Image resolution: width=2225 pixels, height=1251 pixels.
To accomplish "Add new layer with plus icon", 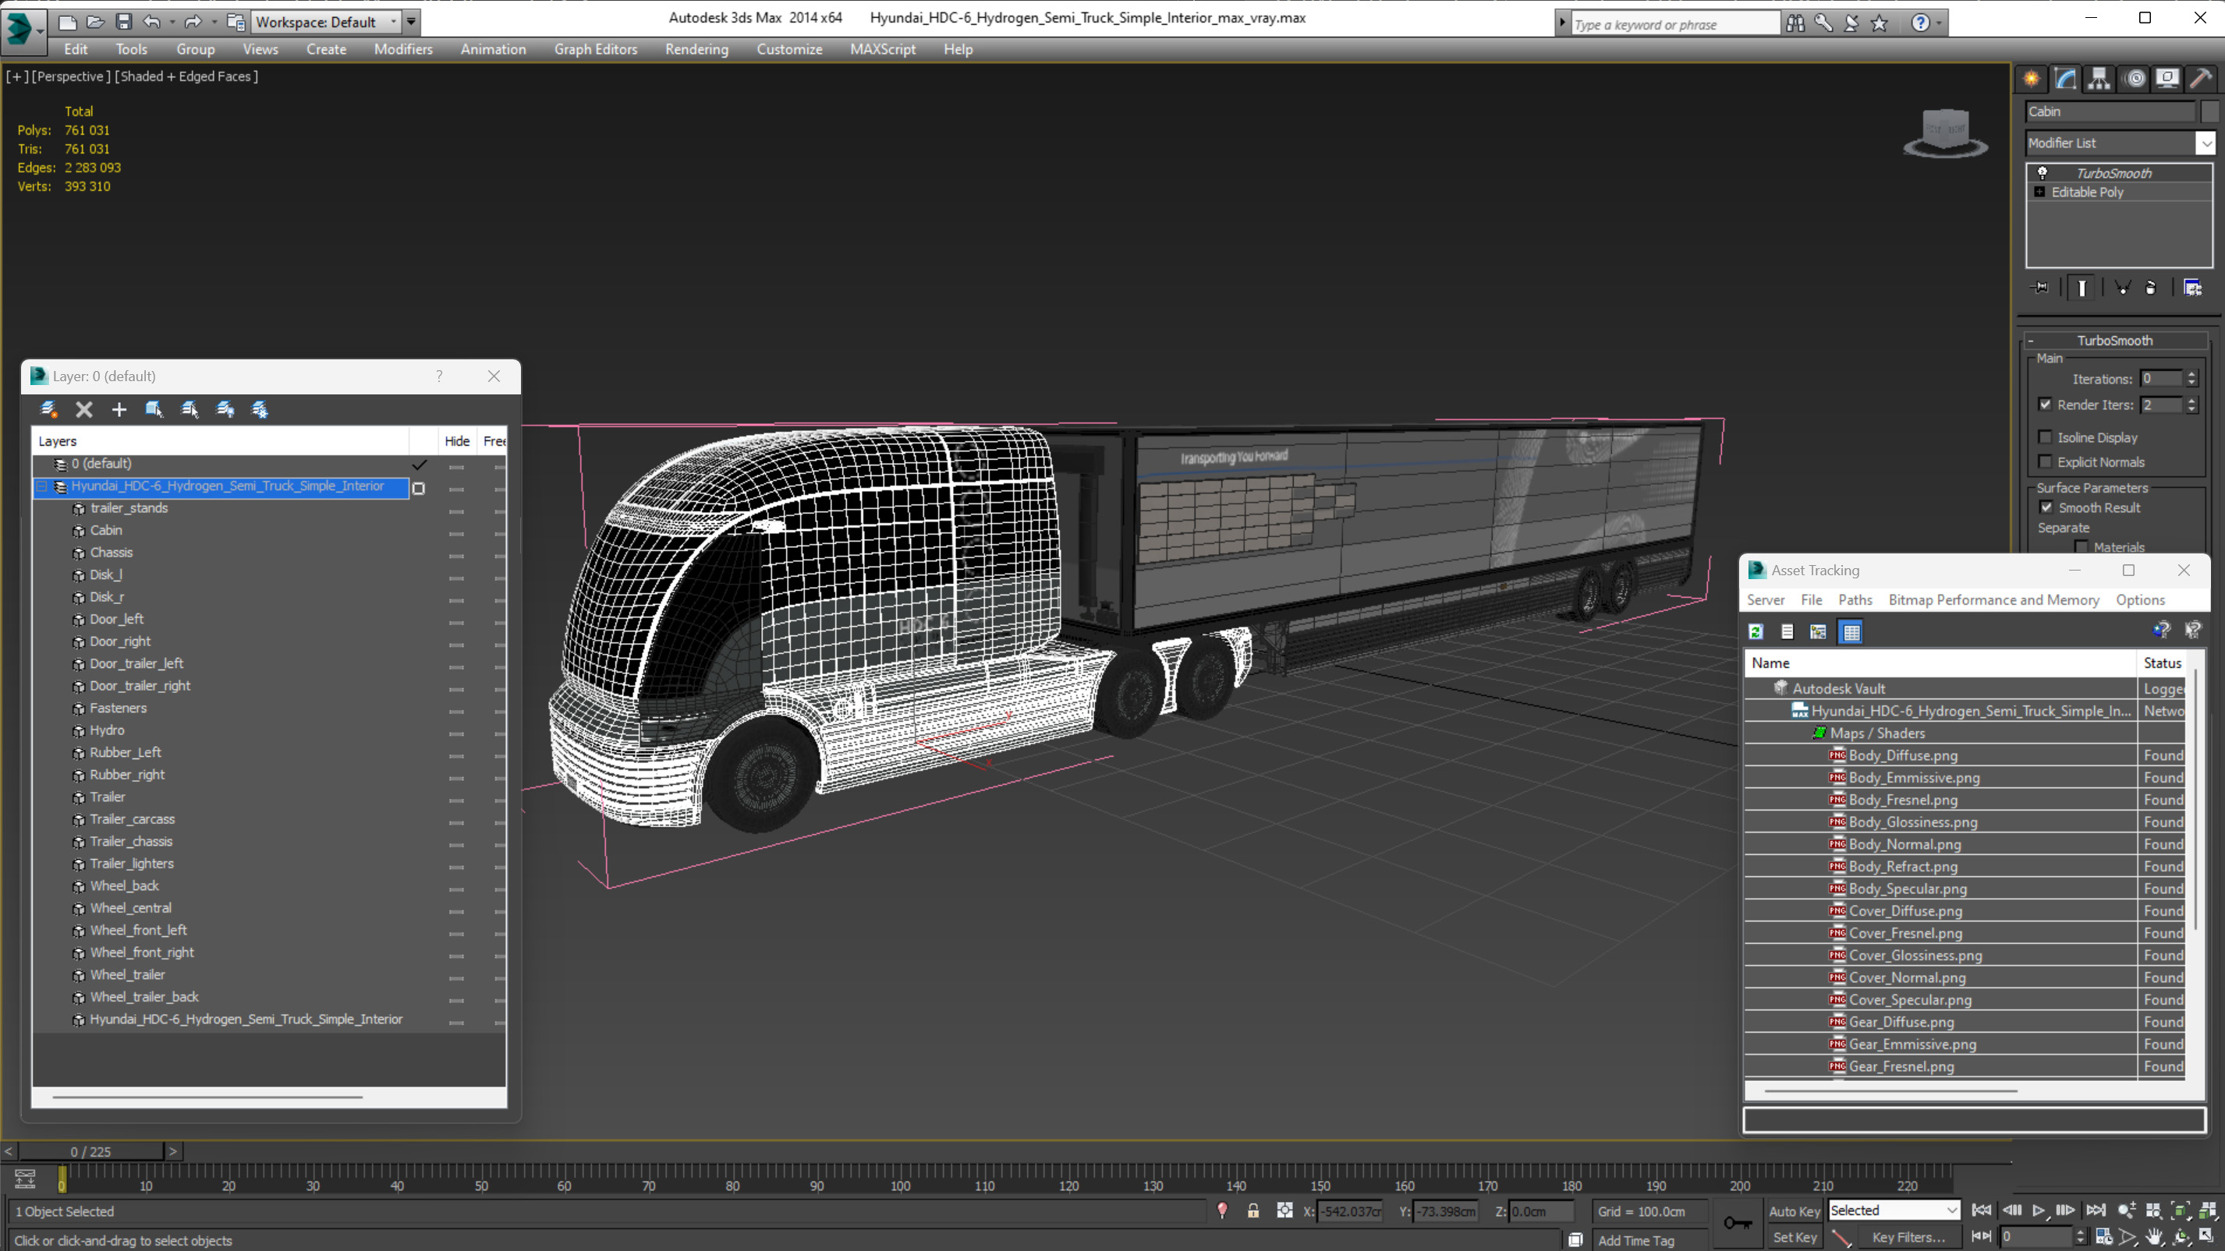I will (119, 409).
